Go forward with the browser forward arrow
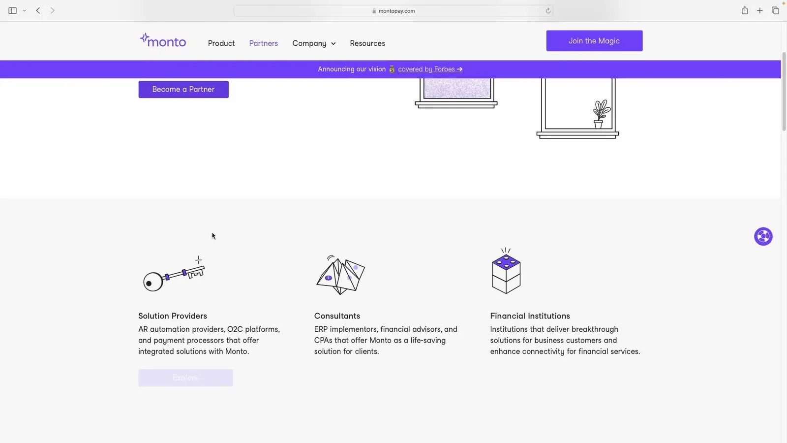The width and height of the screenshot is (787, 443). (x=53, y=10)
